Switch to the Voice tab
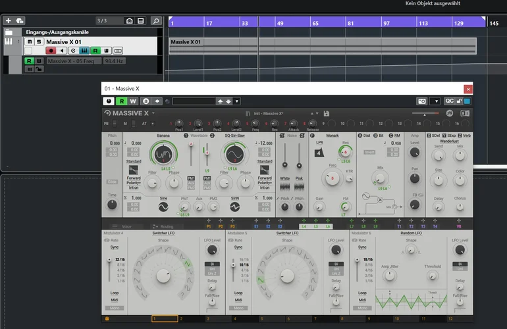 (x=126, y=226)
